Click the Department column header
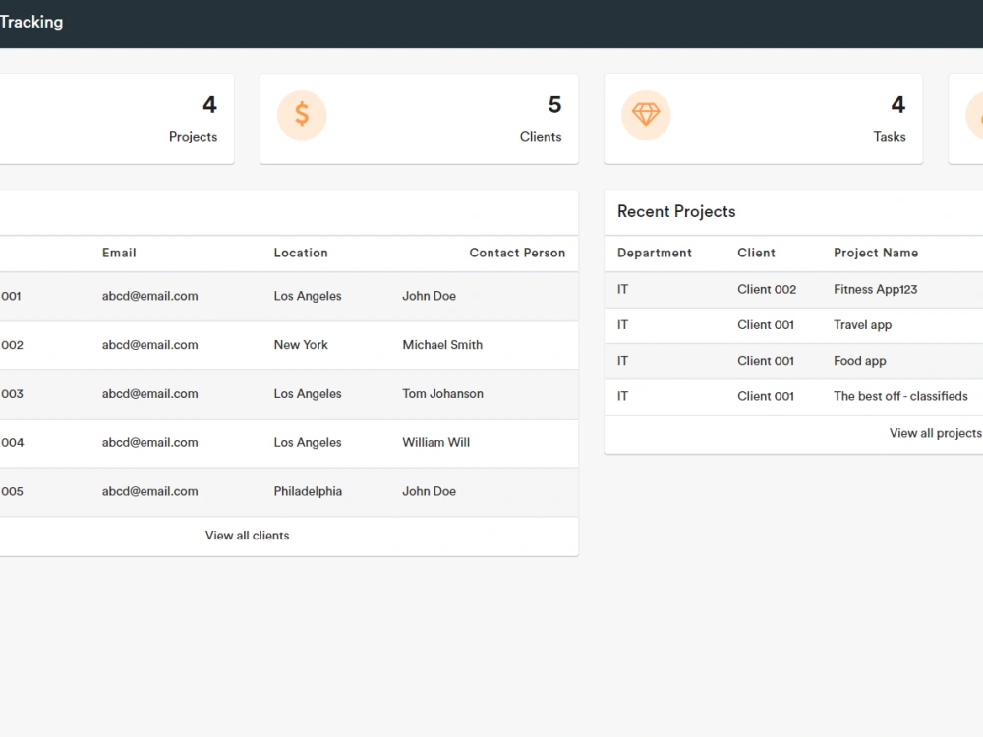Image resolution: width=983 pixels, height=737 pixels. tap(655, 253)
